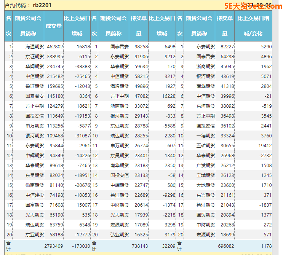Click 国投安信 beside volume 113649

[35, 116]
